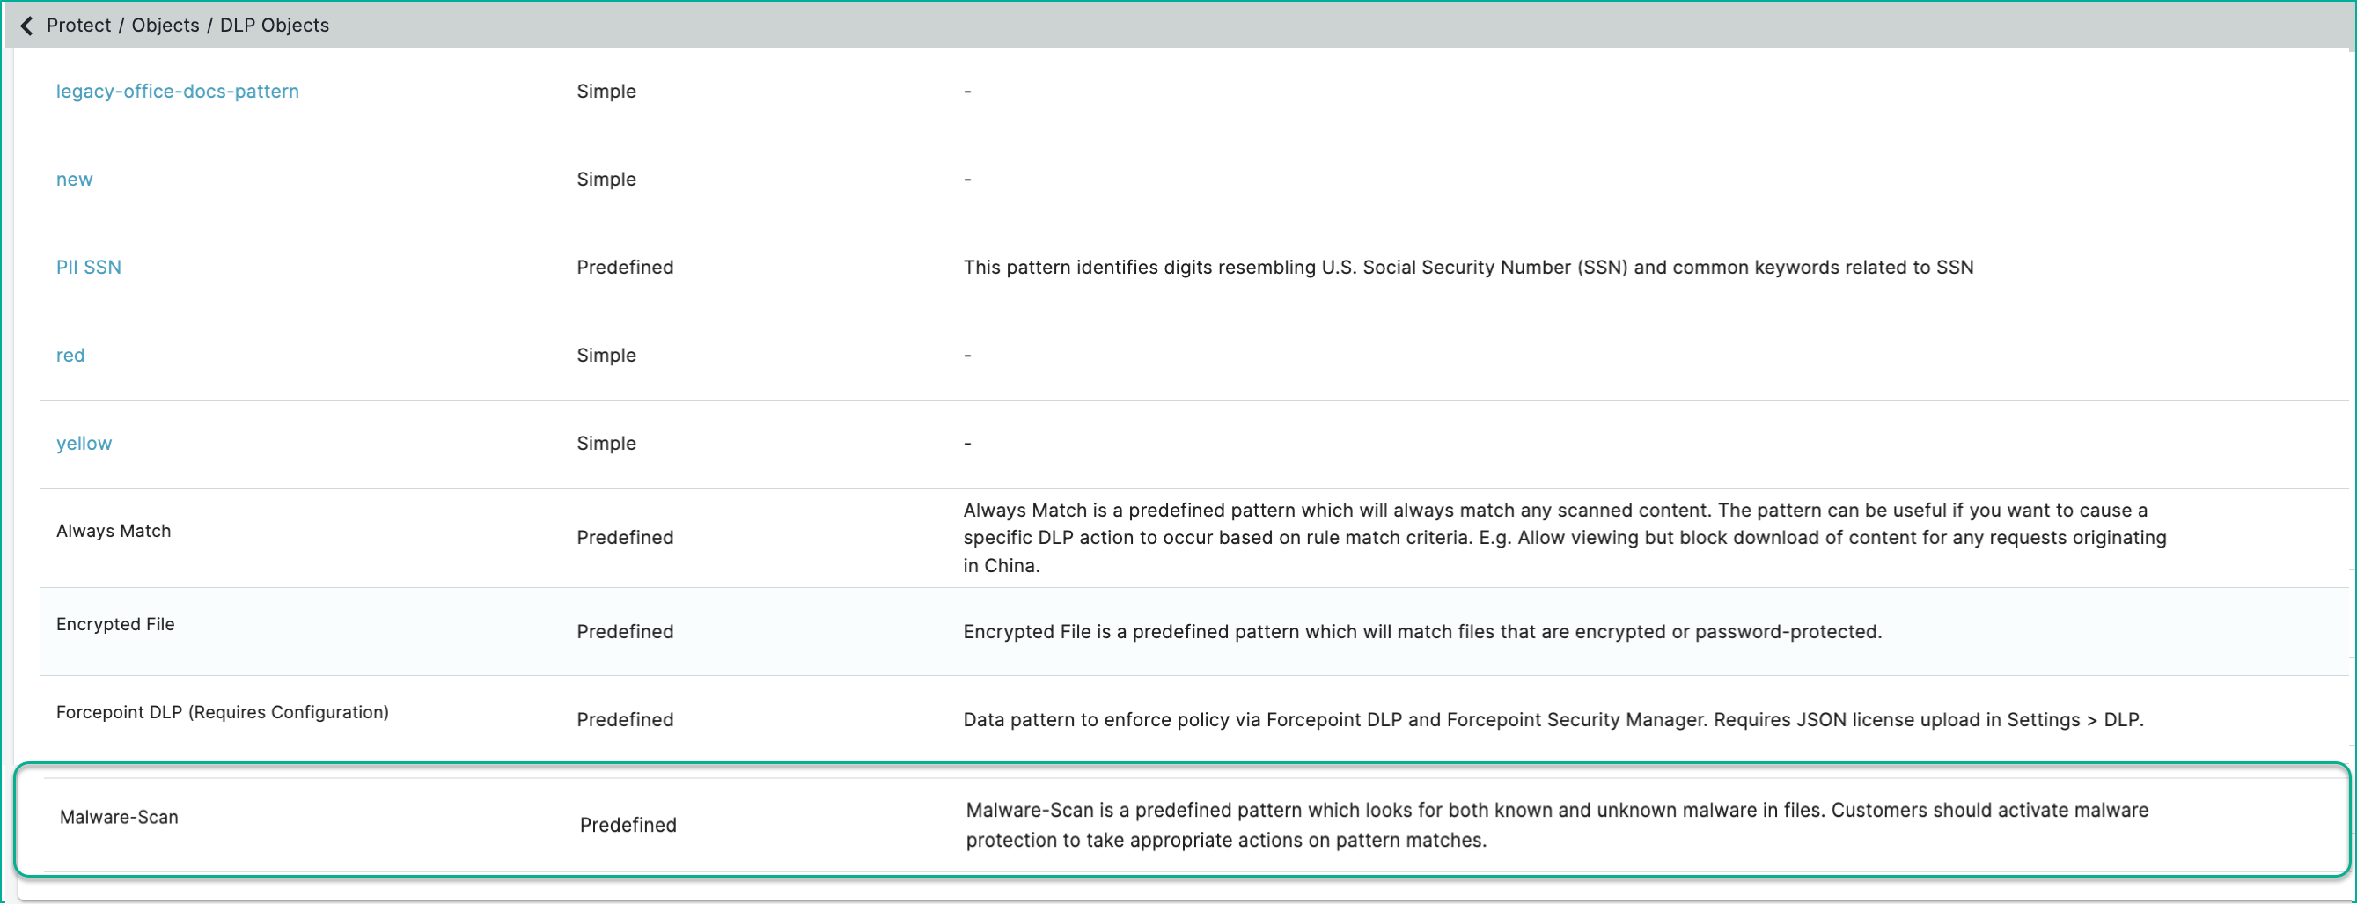Click the Always Match description paragraph
This screenshot has width=2357, height=904.
point(1555,537)
